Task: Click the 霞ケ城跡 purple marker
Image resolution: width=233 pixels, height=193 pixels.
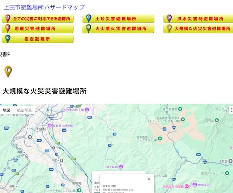Action: (121, 167)
